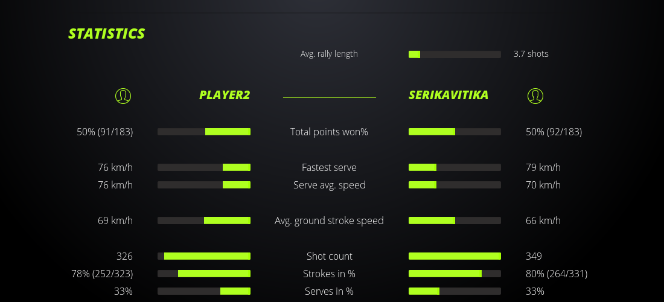Click SERIKAVITIKA's Avg. ground stroke speed bar
Image resolution: width=664 pixels, height=302 pixels.
point(455,220)
